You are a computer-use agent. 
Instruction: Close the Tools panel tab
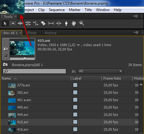coord(15,16)
